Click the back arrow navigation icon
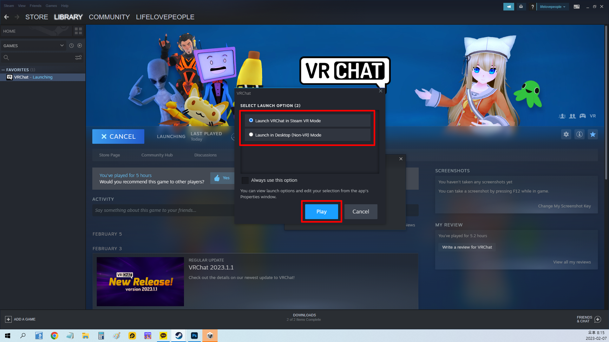This screenshot has width=609, height=342. (x=6, y=17)
